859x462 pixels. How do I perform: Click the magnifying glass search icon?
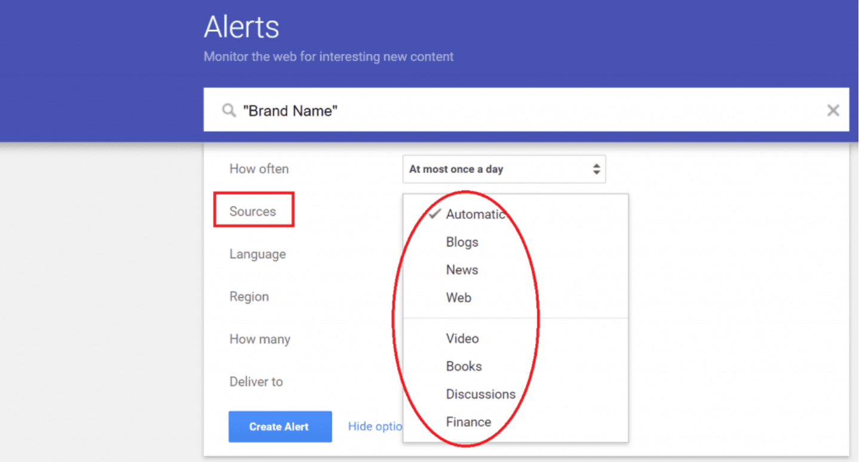pos(229,110)
